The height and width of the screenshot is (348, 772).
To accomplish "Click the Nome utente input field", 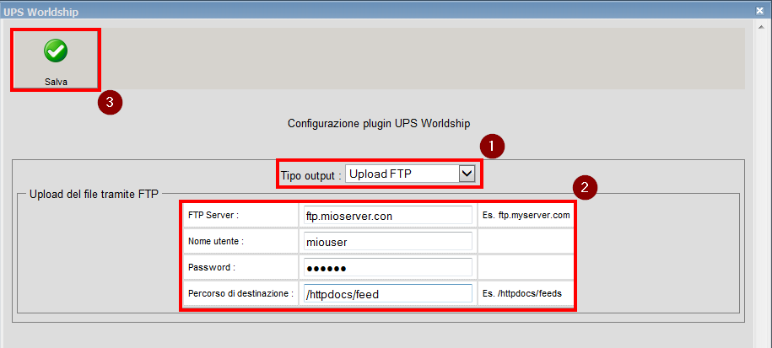I will 388,242.
